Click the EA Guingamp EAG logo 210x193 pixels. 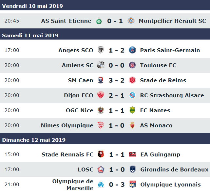(x=133, y=154)
